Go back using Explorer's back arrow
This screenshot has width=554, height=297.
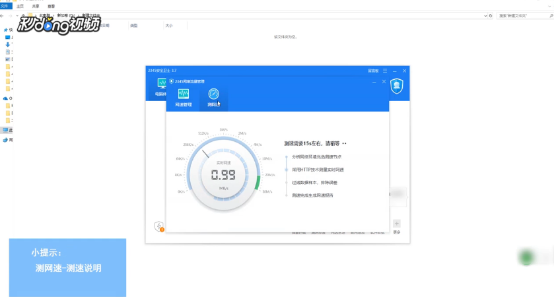(x=3, y=16)
